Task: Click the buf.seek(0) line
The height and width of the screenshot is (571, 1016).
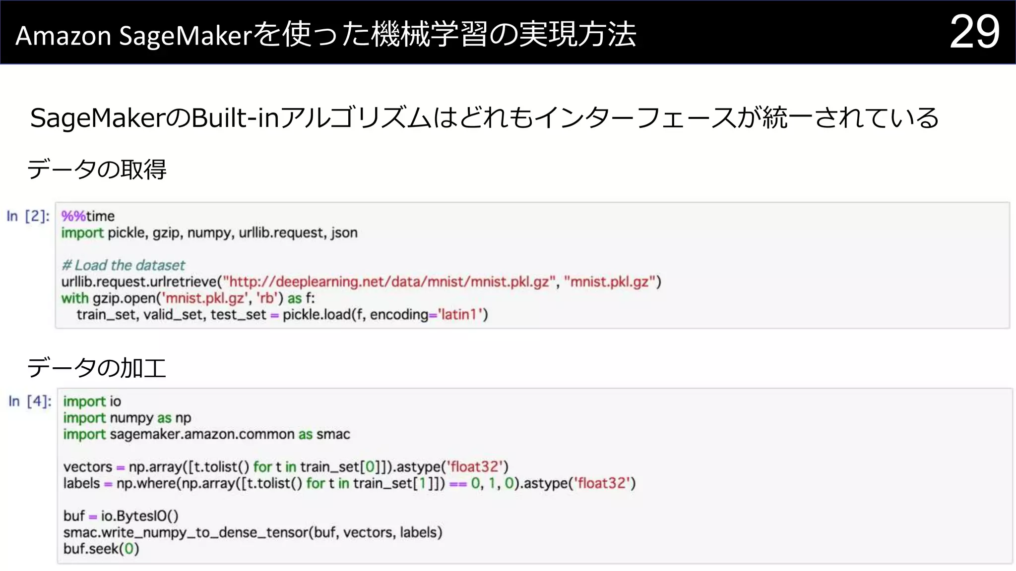Action: click(101, 549)
